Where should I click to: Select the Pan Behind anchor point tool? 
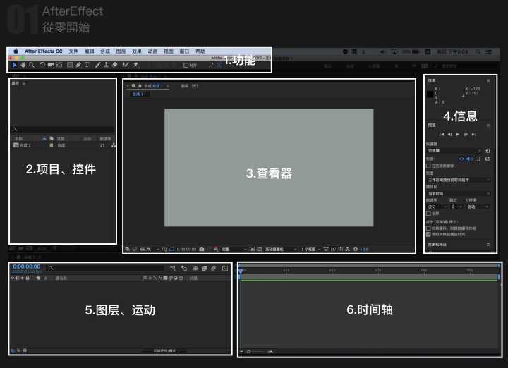(59, 65)
